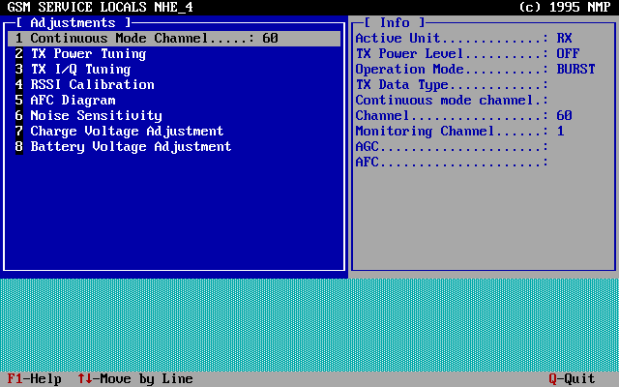
Task: Click the TX Power Level OFF line
Action: 467,54
